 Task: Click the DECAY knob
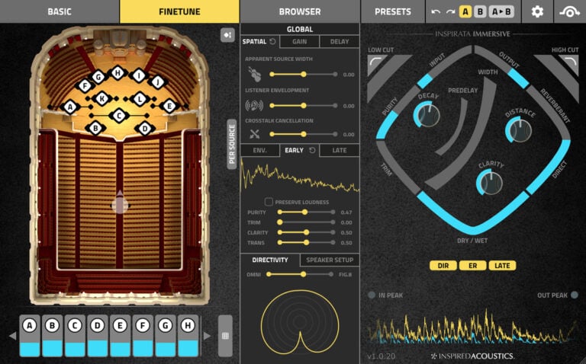[427, 114]
